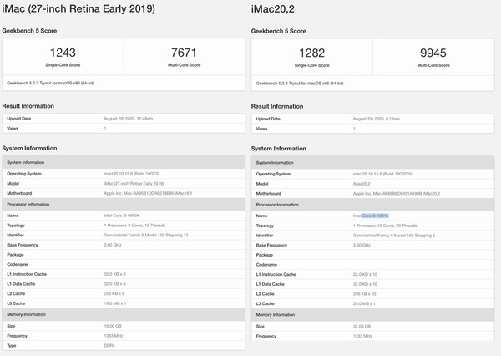This screenshot has width=501, height=356.
Task: Select memory size '16.00 GB'
Action: pyautogui.click(x=113, y=326)
